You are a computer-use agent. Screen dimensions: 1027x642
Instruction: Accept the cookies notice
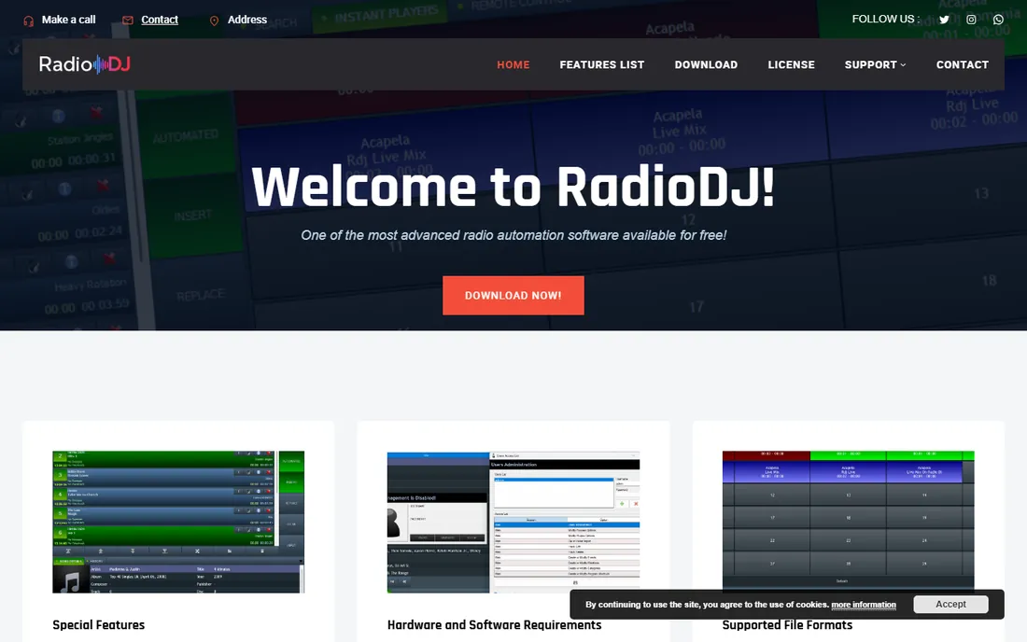click(950, 604)
